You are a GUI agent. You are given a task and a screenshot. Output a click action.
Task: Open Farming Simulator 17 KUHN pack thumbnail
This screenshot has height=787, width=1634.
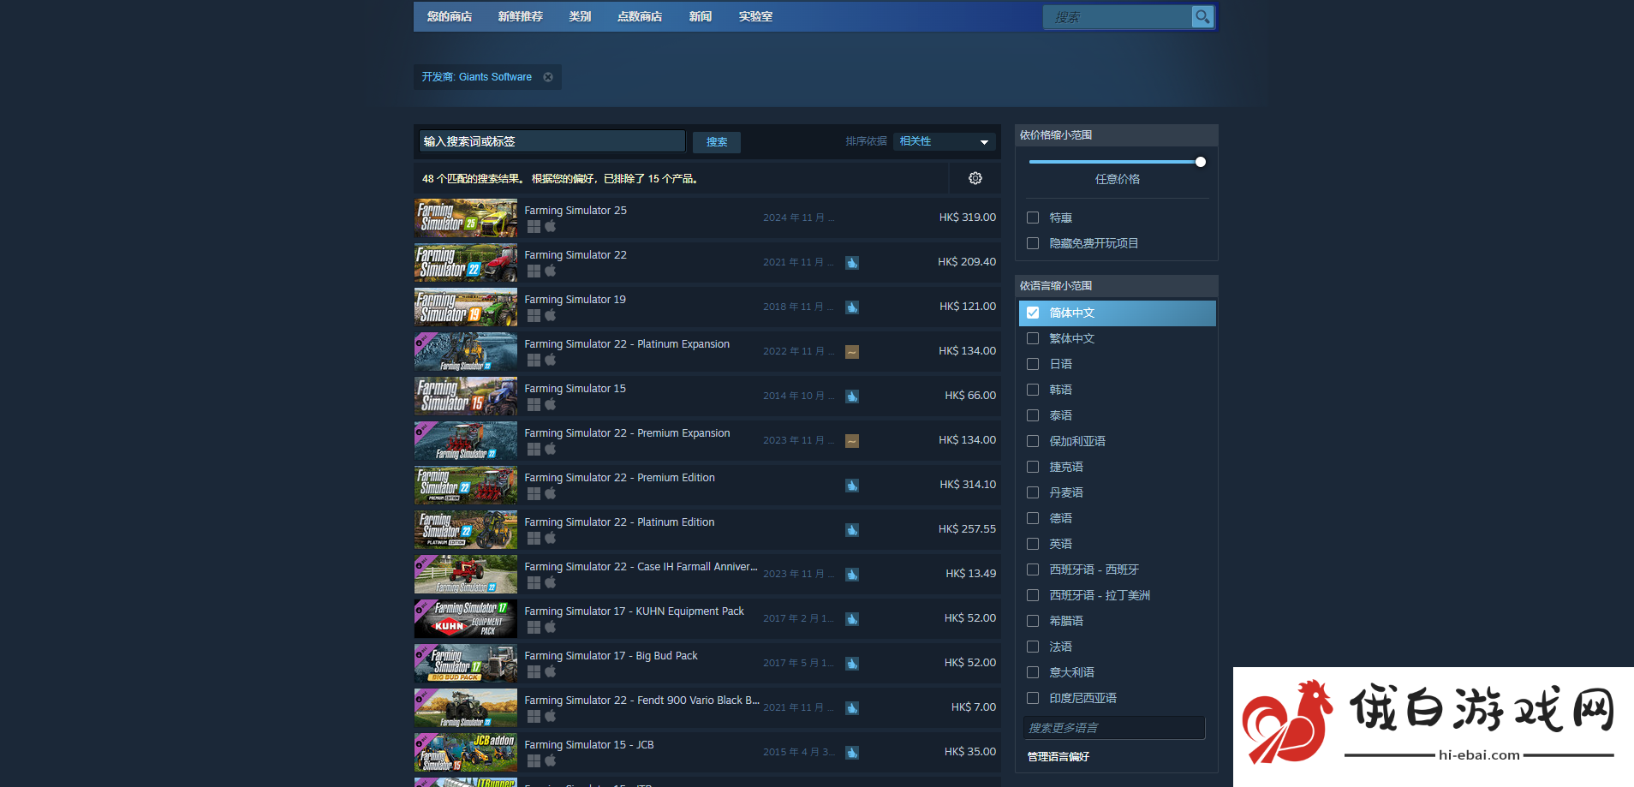coord(466,619)
